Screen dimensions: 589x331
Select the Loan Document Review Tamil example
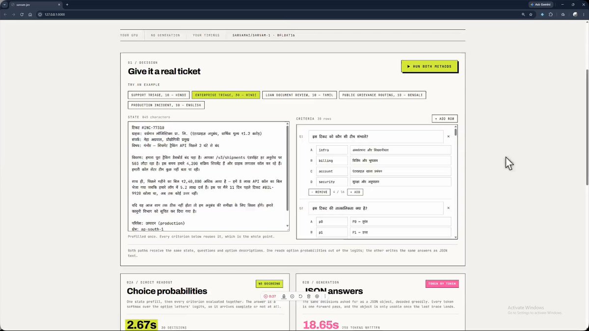[299, 95]
